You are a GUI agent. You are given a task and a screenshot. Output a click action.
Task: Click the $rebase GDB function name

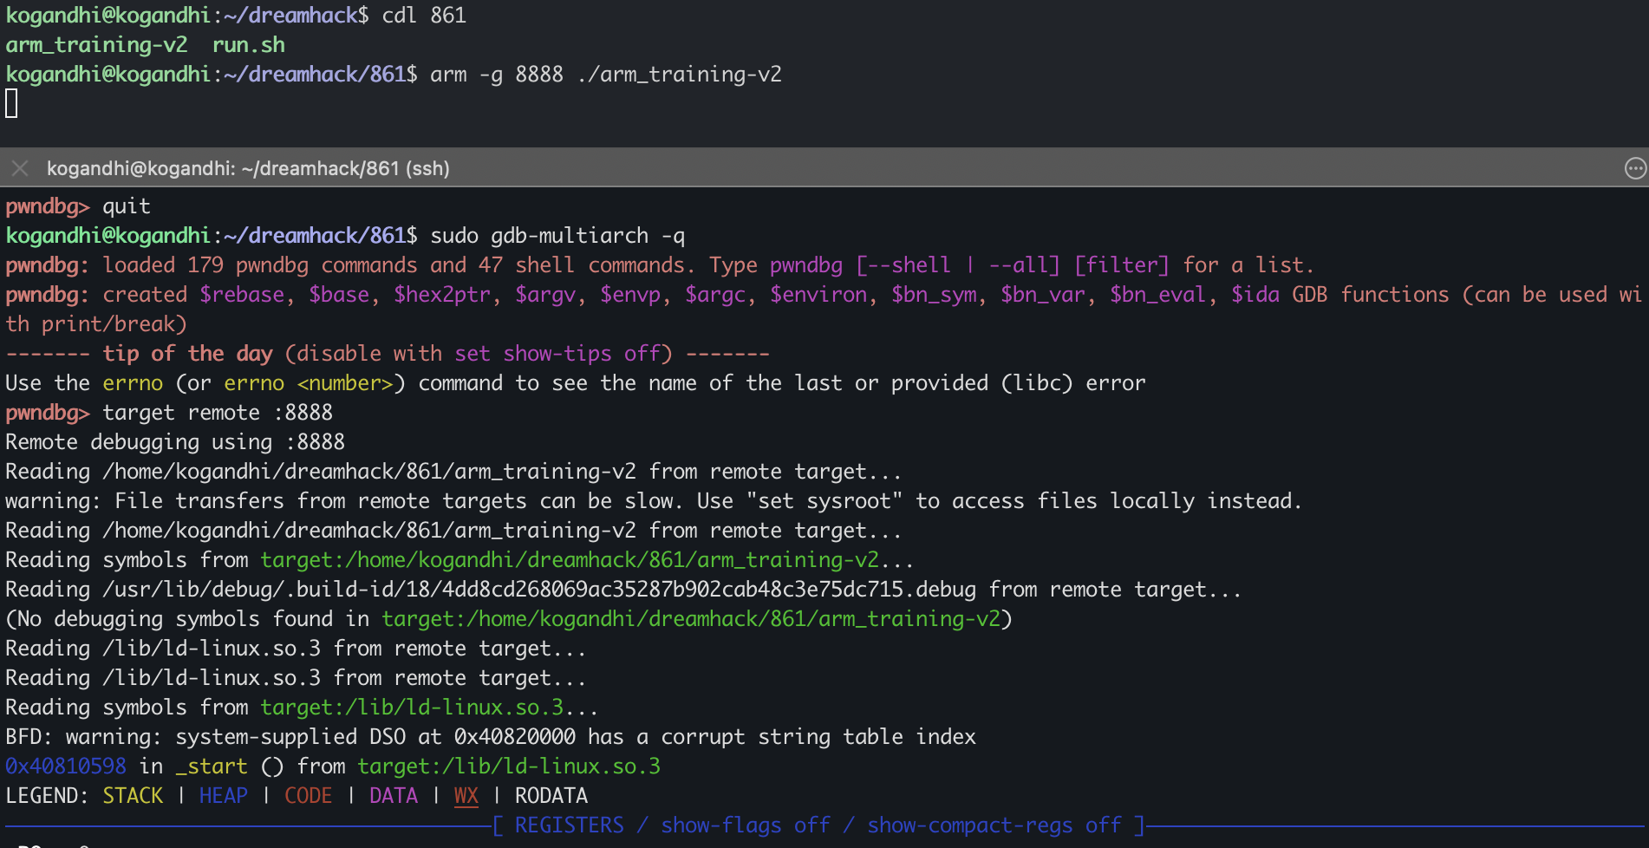coord(242,295)
